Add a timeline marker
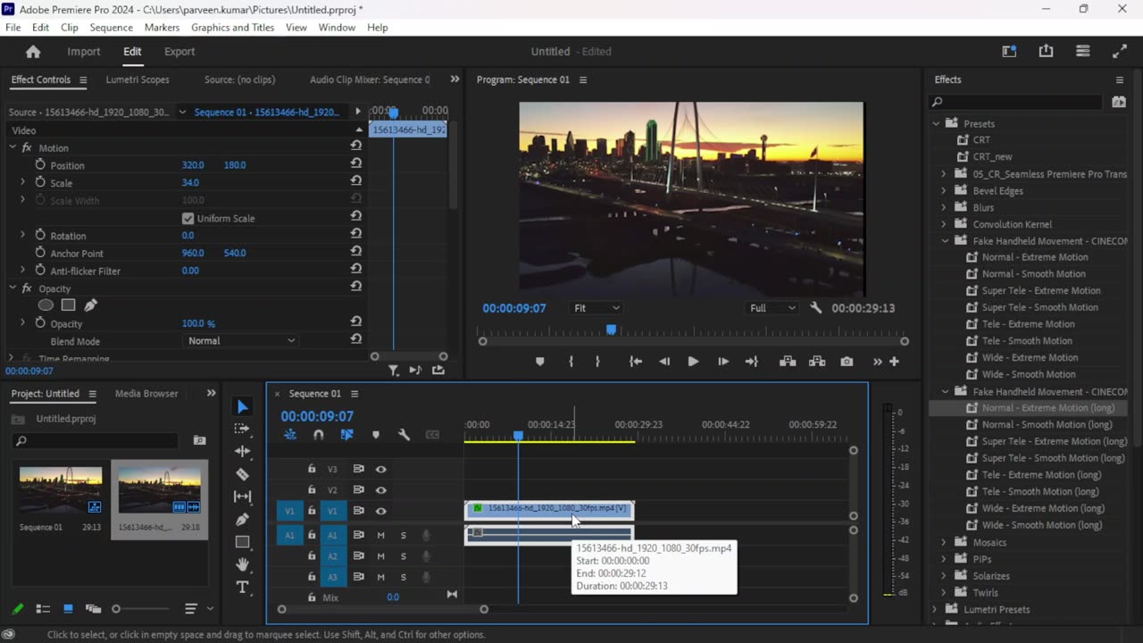1143x643 pixels. pos(375,435)
